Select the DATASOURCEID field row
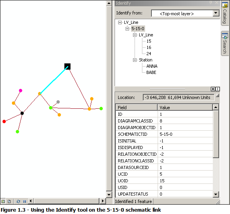This screenshot has height=214, width=230. pyautogui.click(x=164, y=167)
